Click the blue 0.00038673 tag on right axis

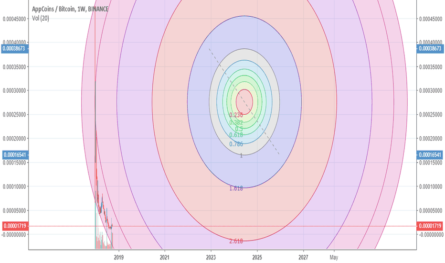(x=431, y=49)
